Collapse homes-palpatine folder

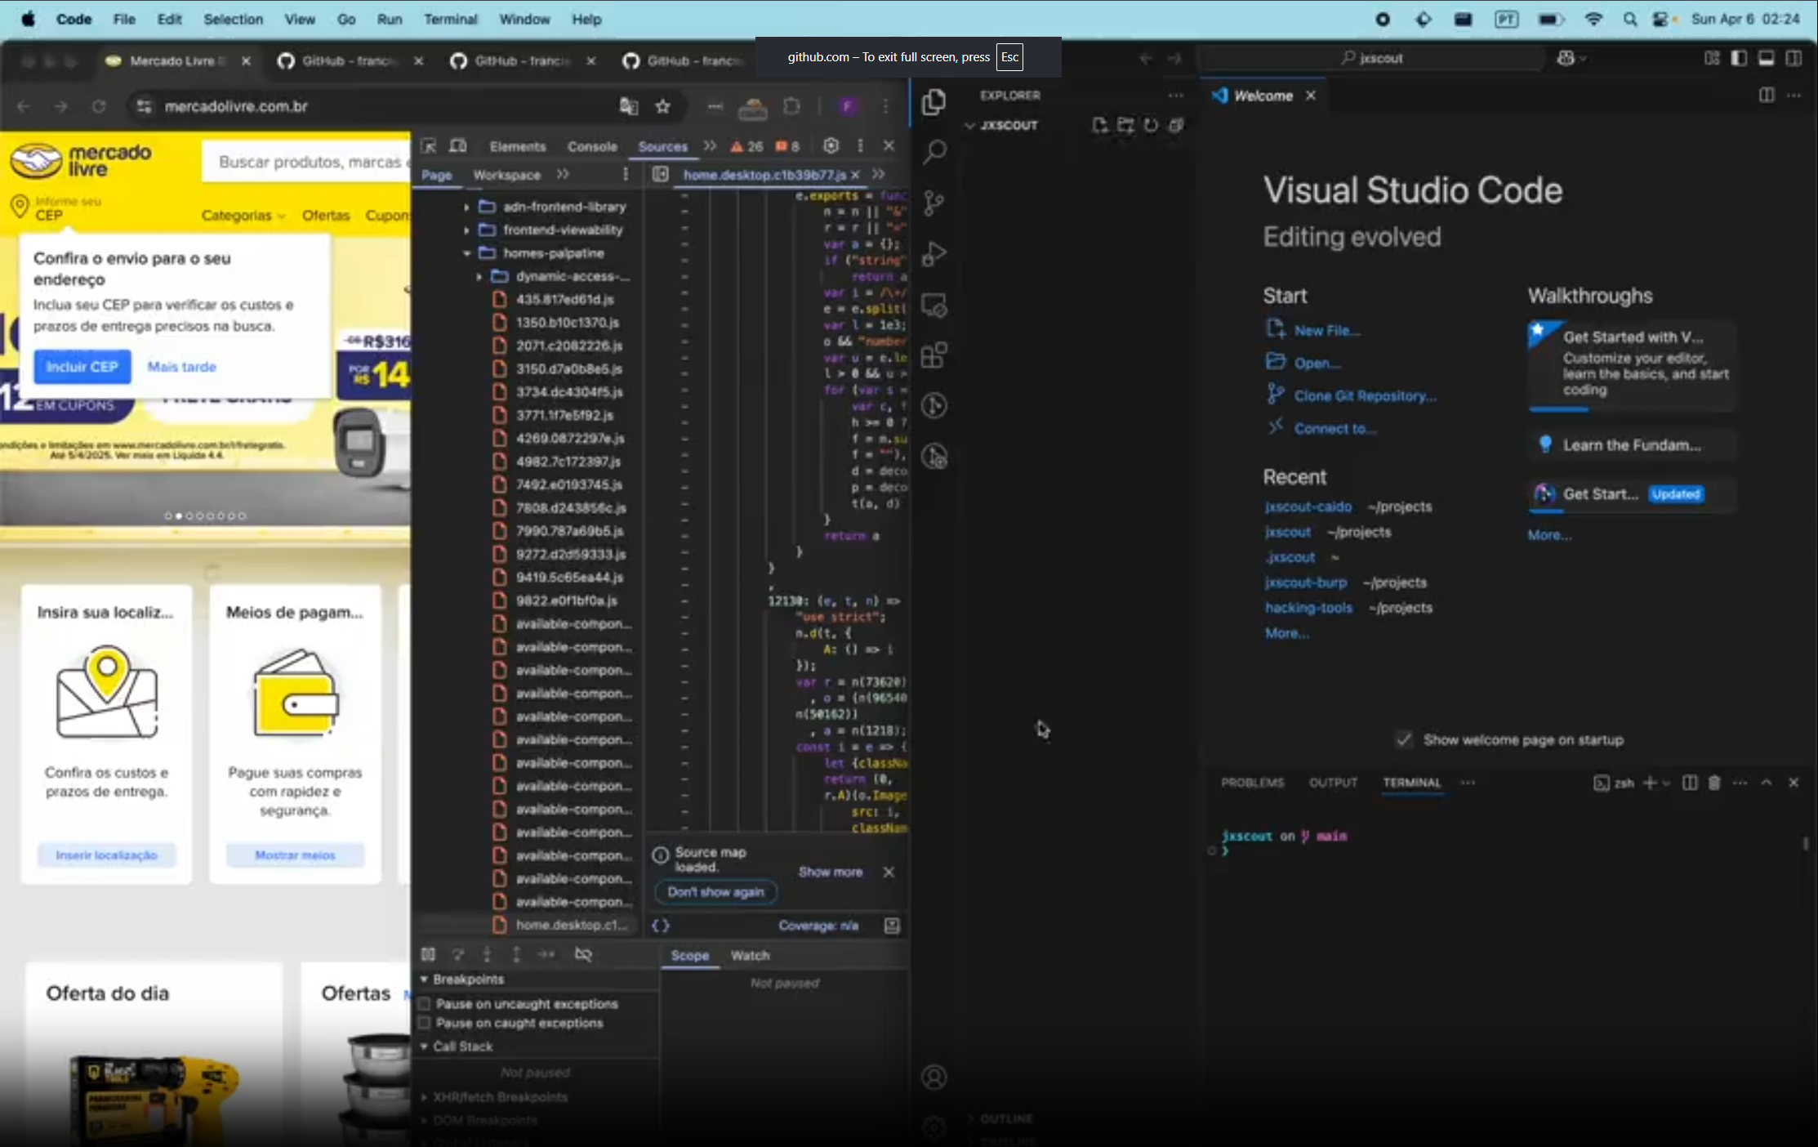pos(466,253)
